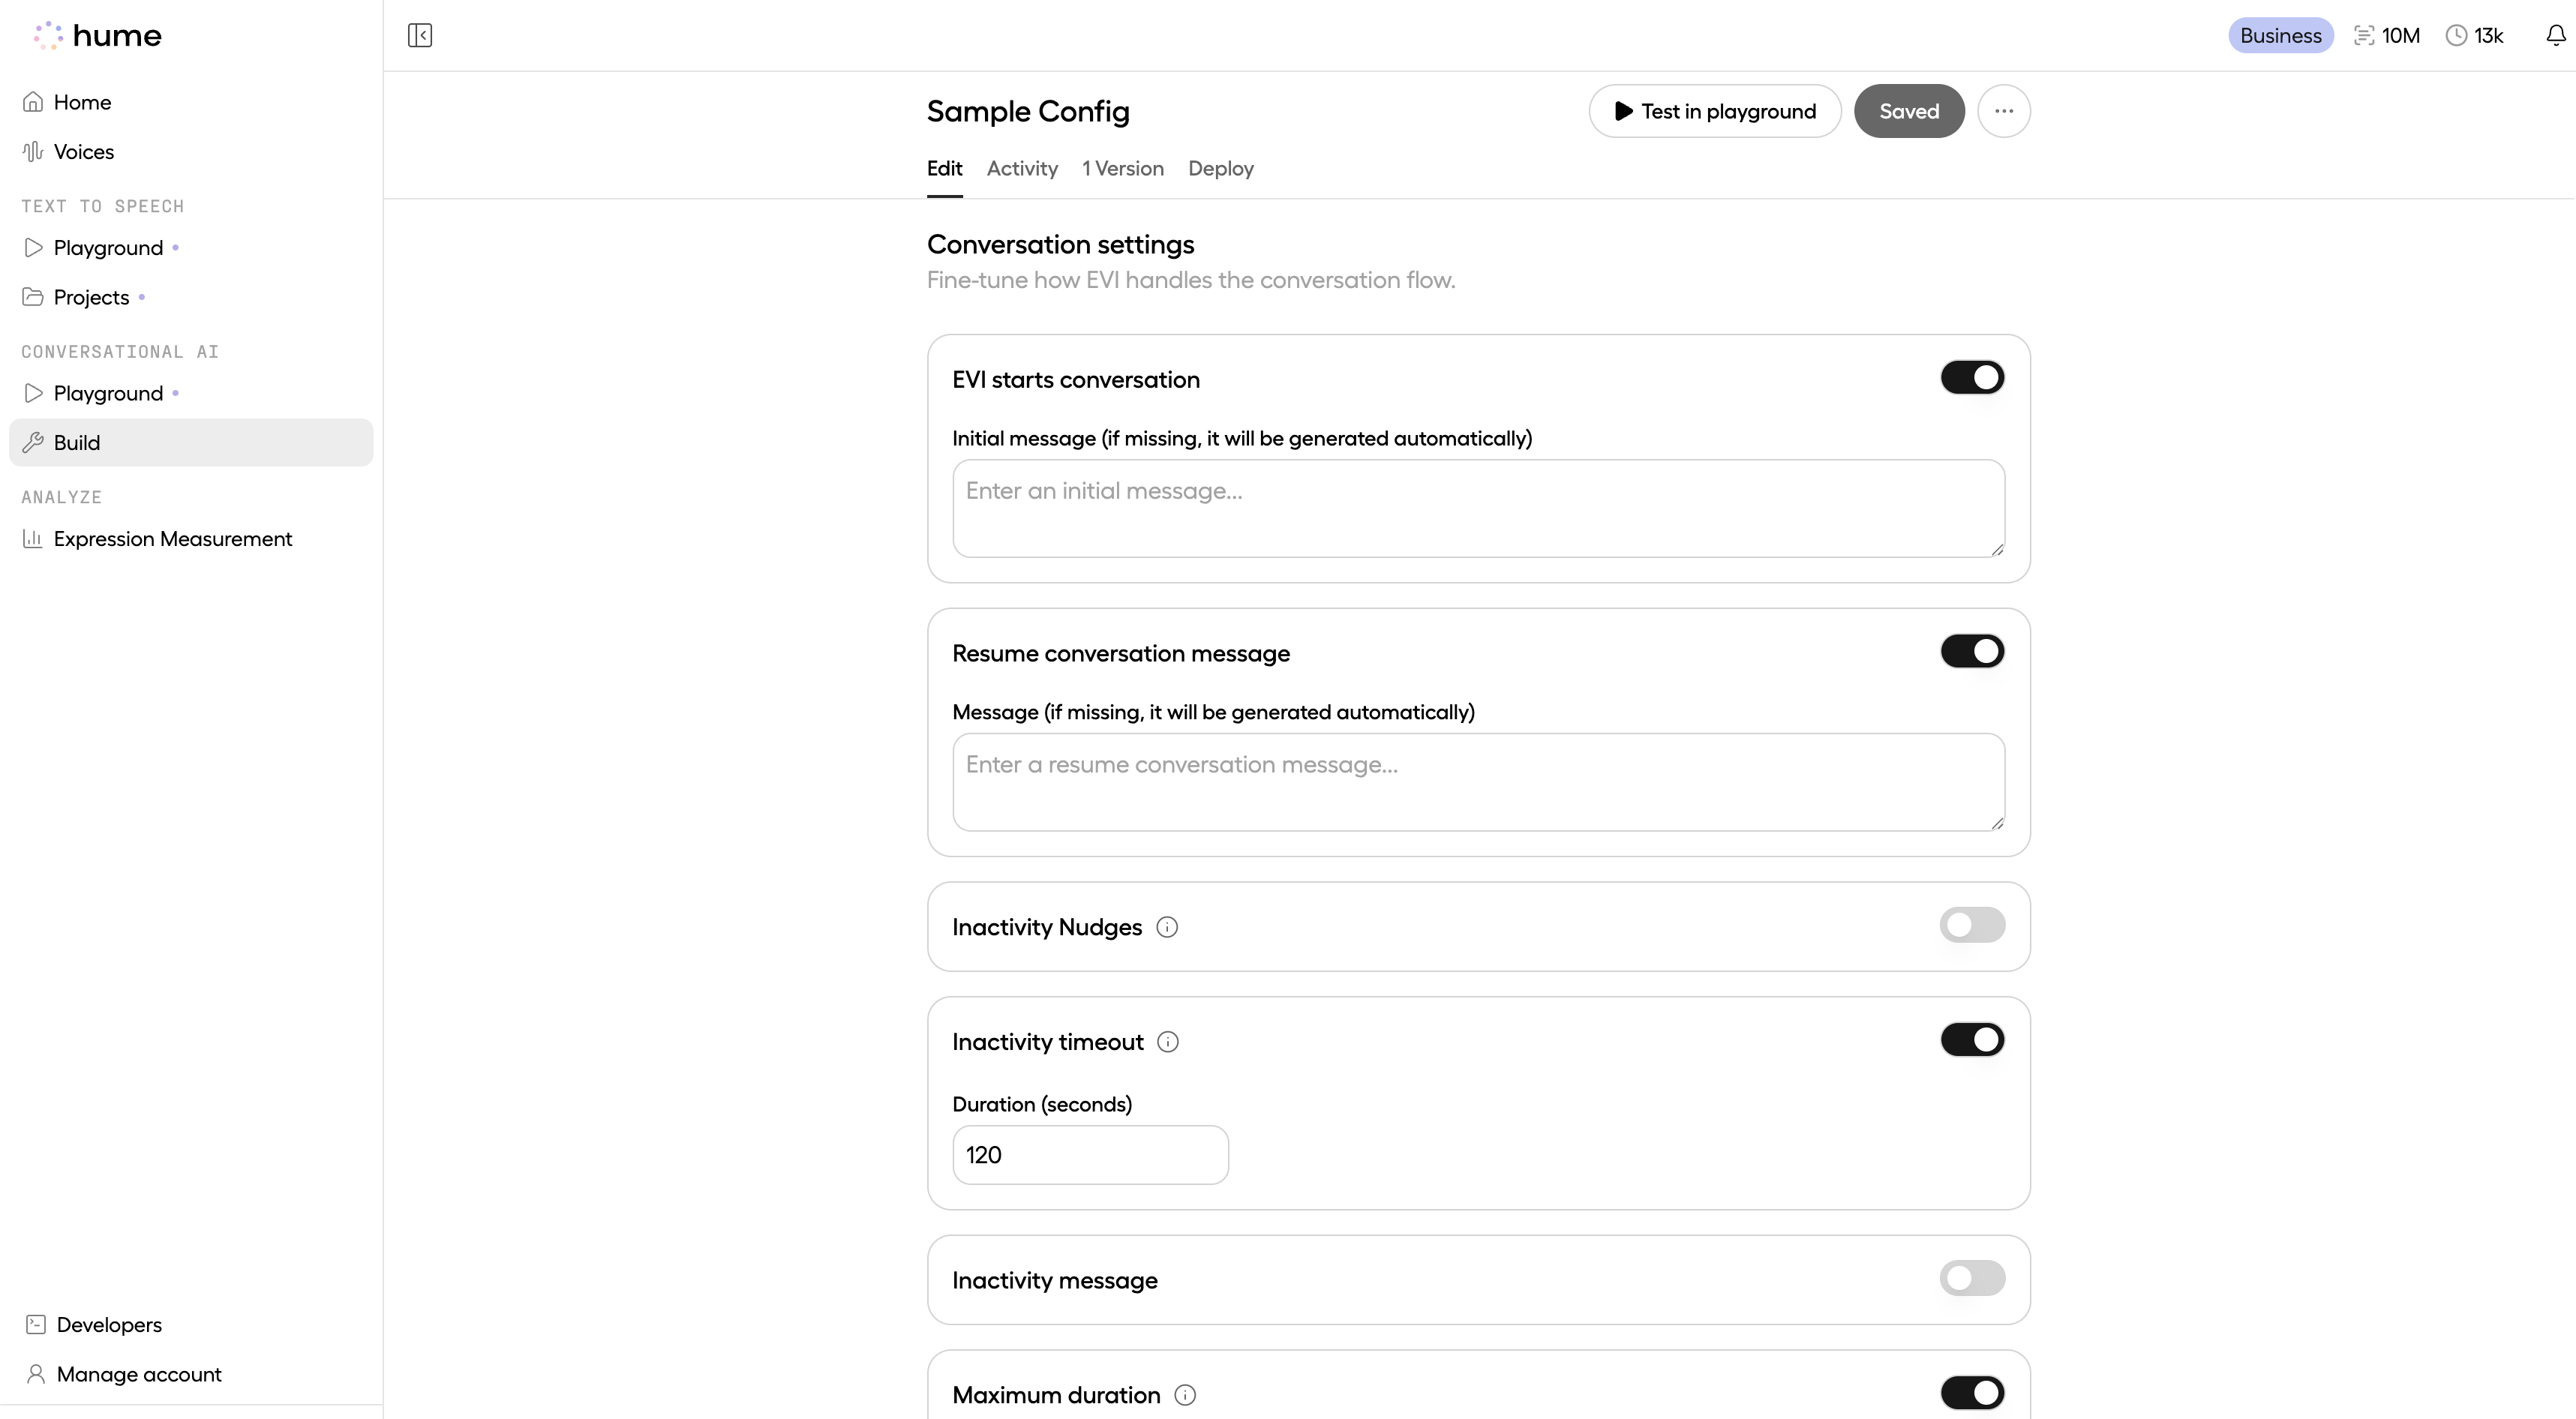Open Playground under Text to Speech
Image resolution: width=2576 pixels, height=1419 pixels.
click(33, 248)
